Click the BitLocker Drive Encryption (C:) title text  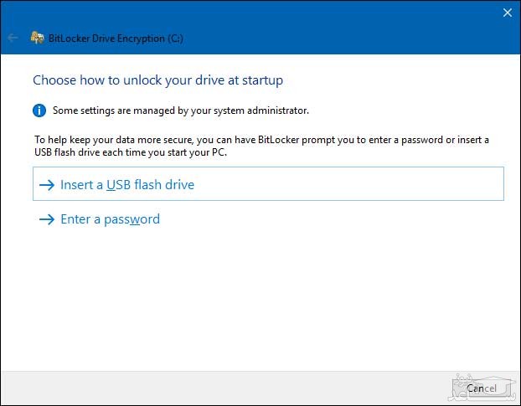116,39
